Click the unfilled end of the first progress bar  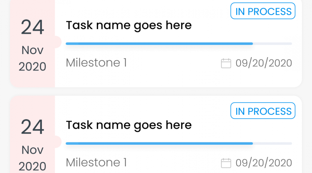(272, 44)
